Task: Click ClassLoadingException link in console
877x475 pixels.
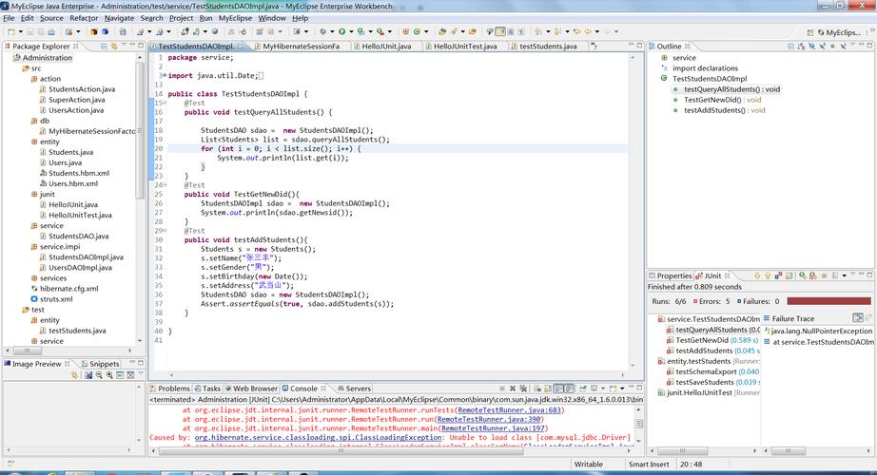Action: tap(319, 437)
